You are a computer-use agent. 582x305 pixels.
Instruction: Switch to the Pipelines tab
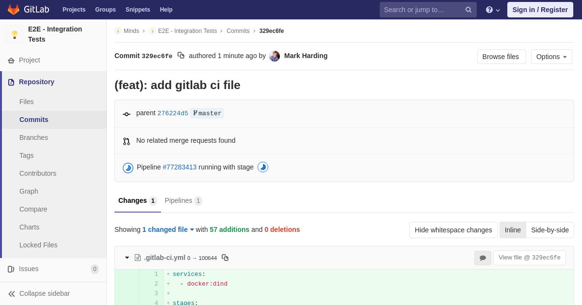183,201
